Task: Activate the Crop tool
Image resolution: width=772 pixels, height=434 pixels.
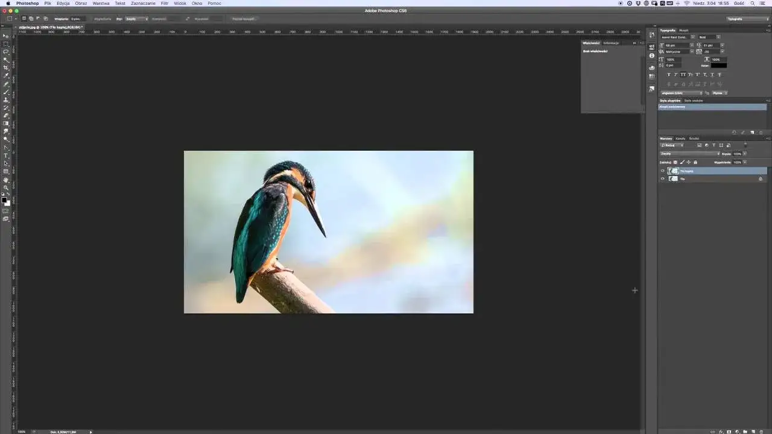Action: pos(6,68)
